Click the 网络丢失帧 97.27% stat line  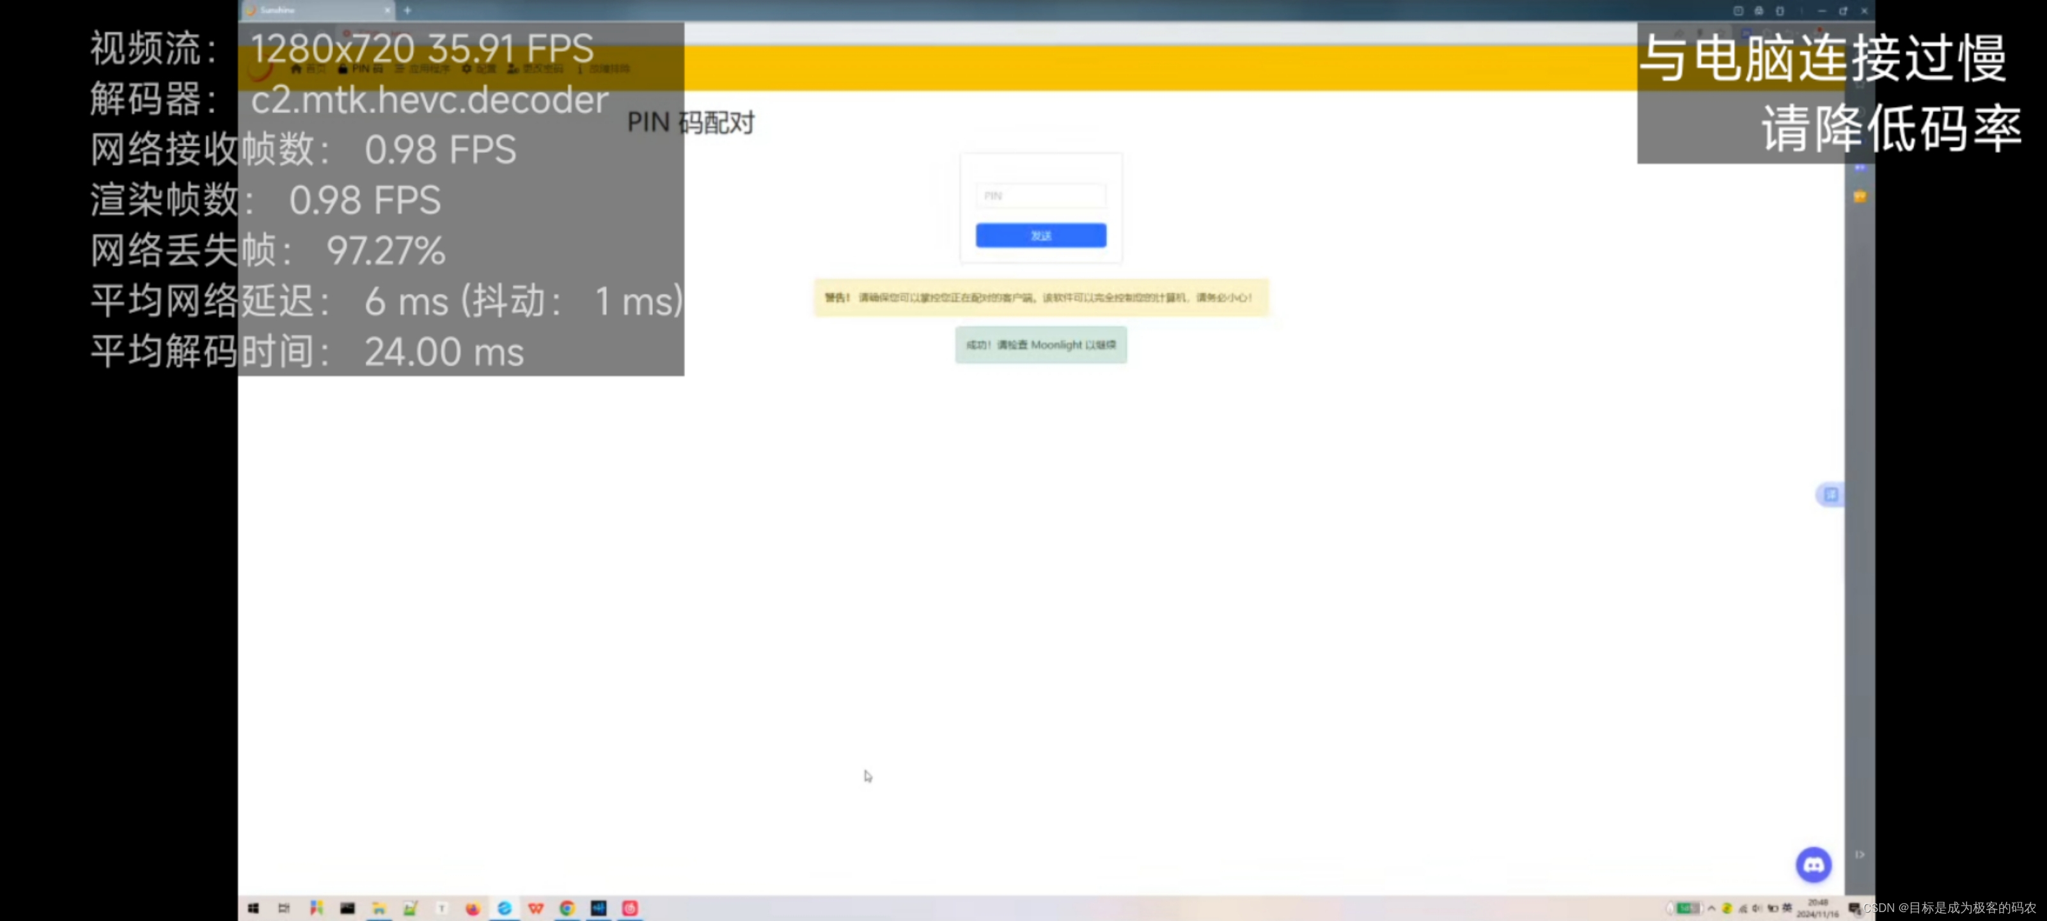pyautogui.click(x=268, y=250)
